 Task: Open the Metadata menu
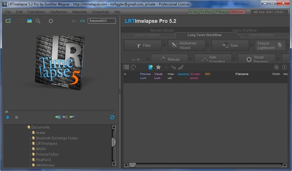[79, 12]
